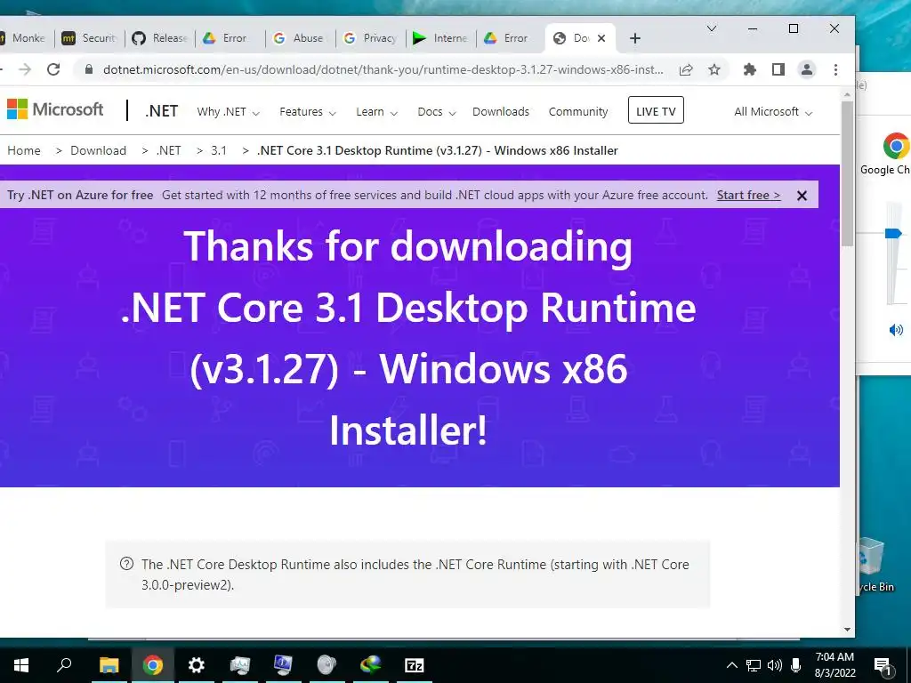Viewport: 911px width, 683px height.
Task: Switch to the Privacy tab
Action: (x=370, y=38)
